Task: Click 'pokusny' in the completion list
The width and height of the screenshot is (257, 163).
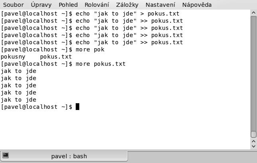Action: [13, 57]
